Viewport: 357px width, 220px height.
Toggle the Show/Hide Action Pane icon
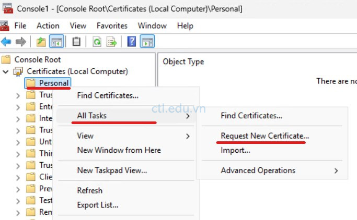tap(147, 42)
